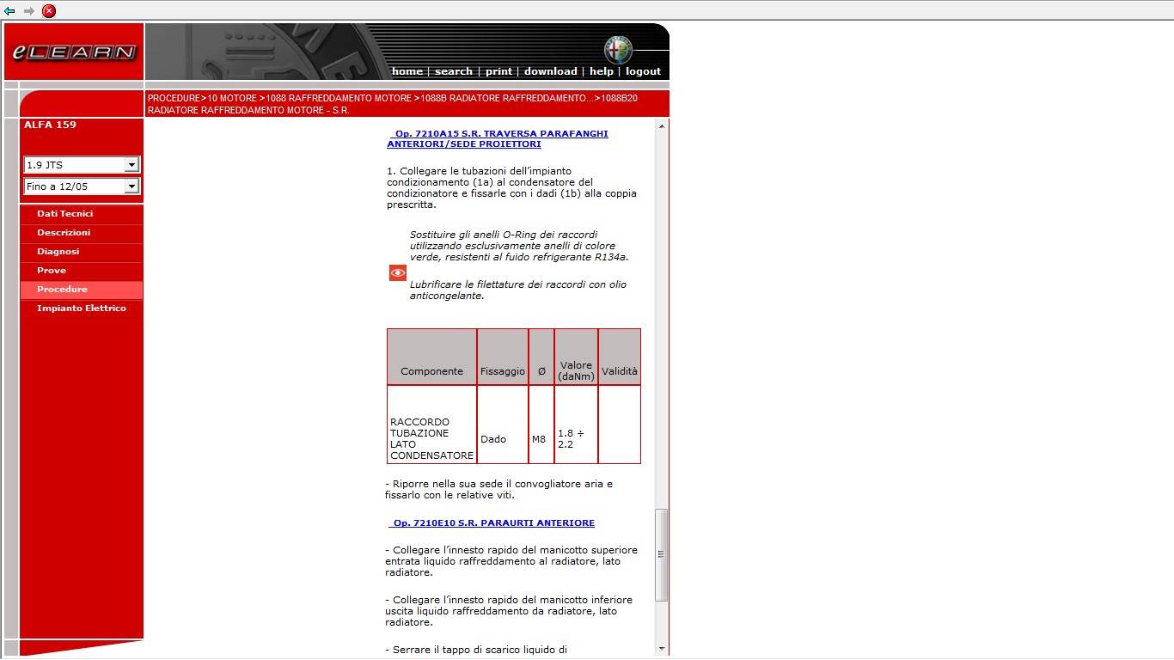Image resolution: width=1174 pixels, height=660 pixels.
Task: Click the 'manicotto superiore entrata liquido' paragraph
Action: tap(511, 561)
